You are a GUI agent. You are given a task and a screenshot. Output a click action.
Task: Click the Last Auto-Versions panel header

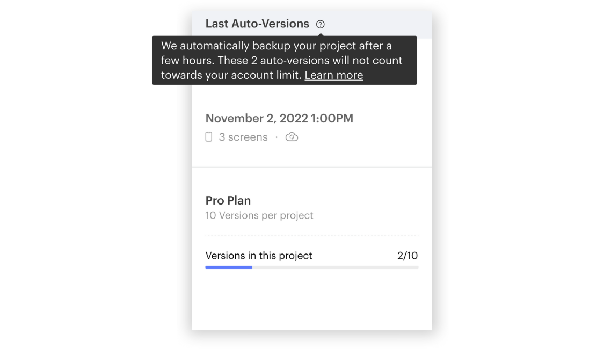[x=258, y=24]
